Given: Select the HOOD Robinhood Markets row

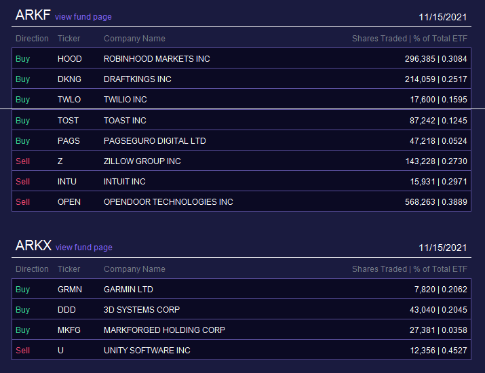Looking at the screenshot, I should click(241, 58).
